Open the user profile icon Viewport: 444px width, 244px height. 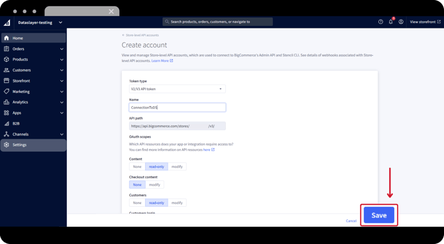pos(401,22)
